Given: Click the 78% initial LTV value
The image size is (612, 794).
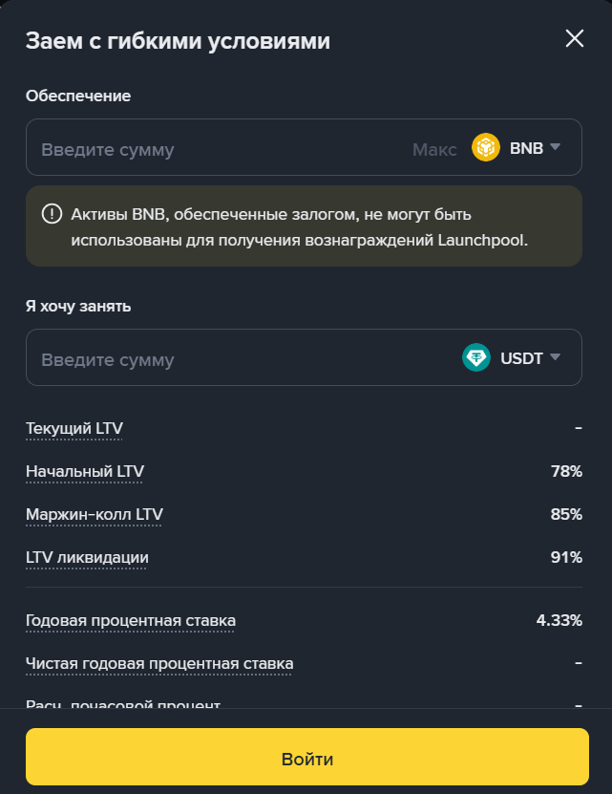Looking at the screenshot, I should [x=566, y=471].
